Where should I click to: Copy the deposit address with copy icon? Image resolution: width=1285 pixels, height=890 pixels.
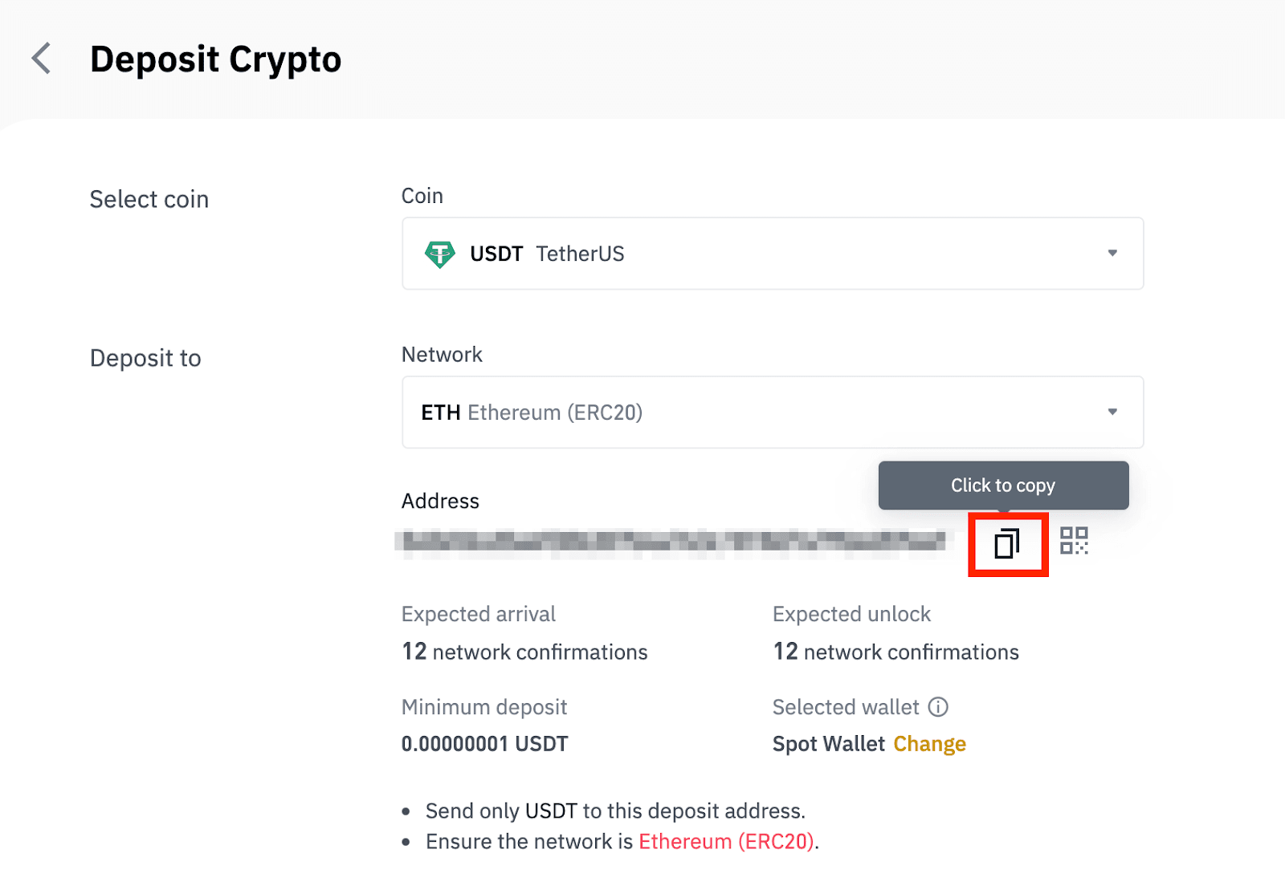[1007, 543]
